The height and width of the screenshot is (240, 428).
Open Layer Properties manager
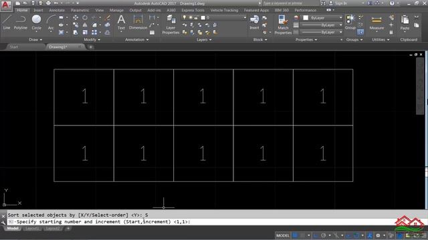point(171,25)
